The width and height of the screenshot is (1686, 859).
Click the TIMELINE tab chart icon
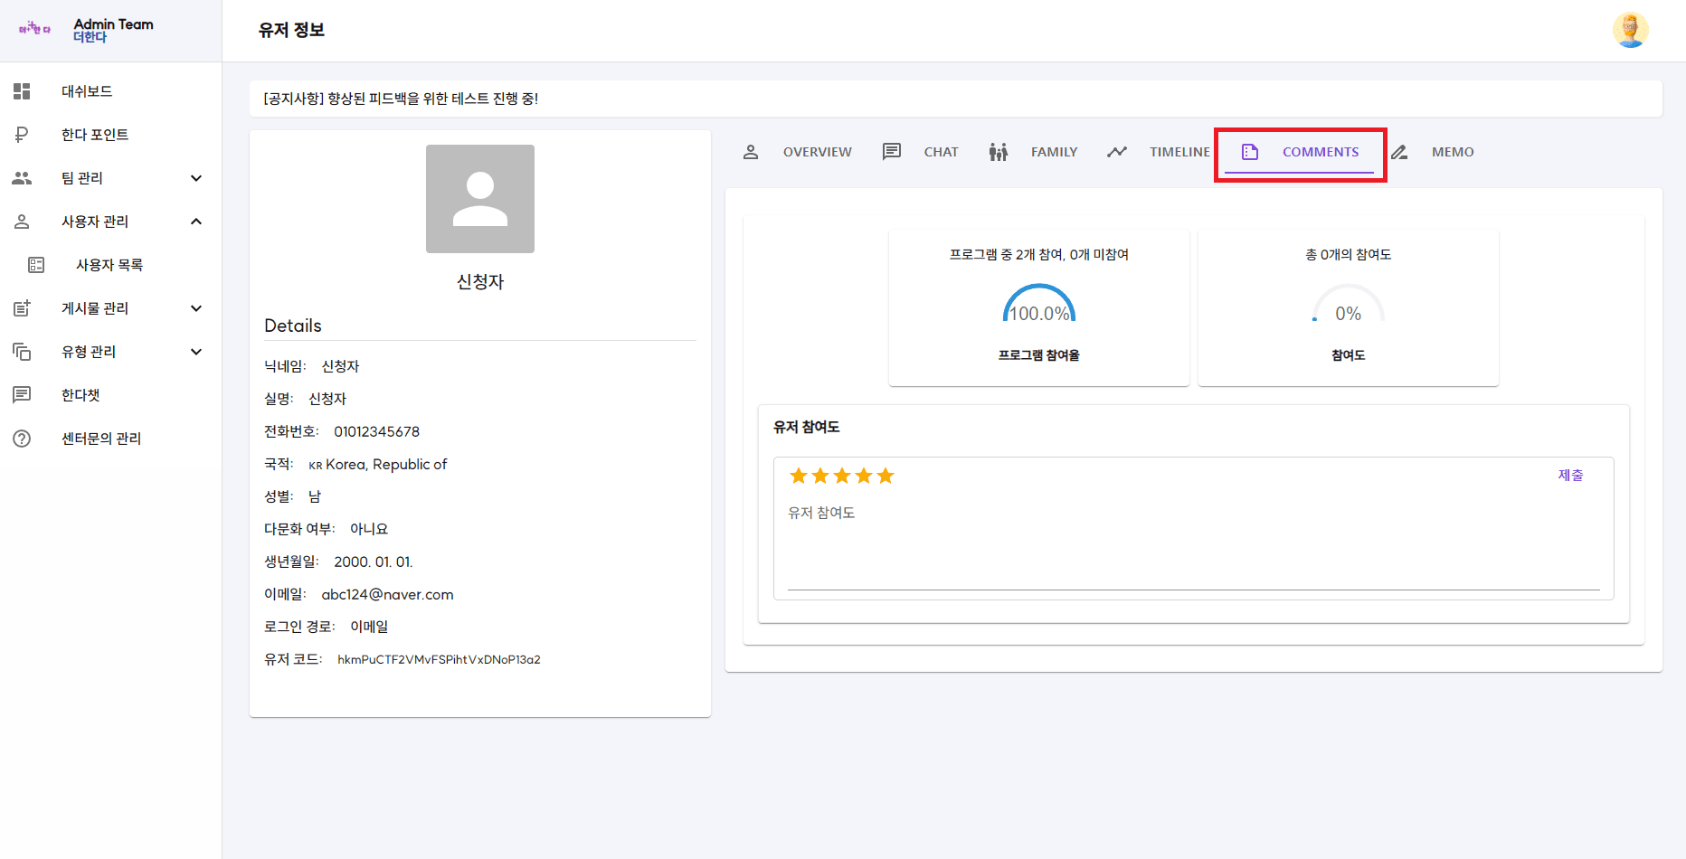pos(1117,152)
